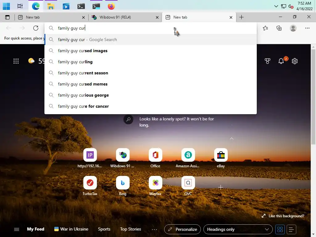Open the Collections icon

[x=279, y=28]
